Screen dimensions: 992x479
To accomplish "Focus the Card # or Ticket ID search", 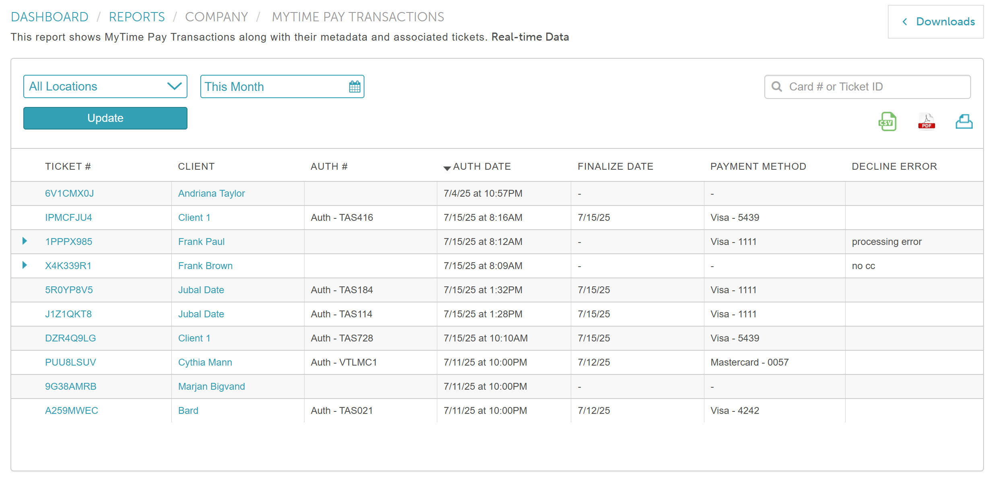I will [x=873, y=87].
